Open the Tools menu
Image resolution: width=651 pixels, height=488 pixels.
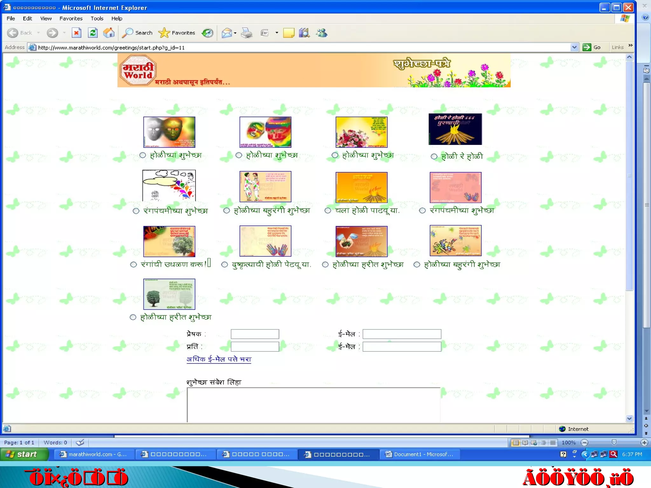click(x=97, y=18)
